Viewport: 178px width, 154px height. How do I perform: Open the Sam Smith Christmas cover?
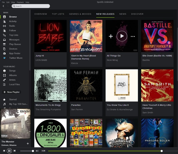157,85
